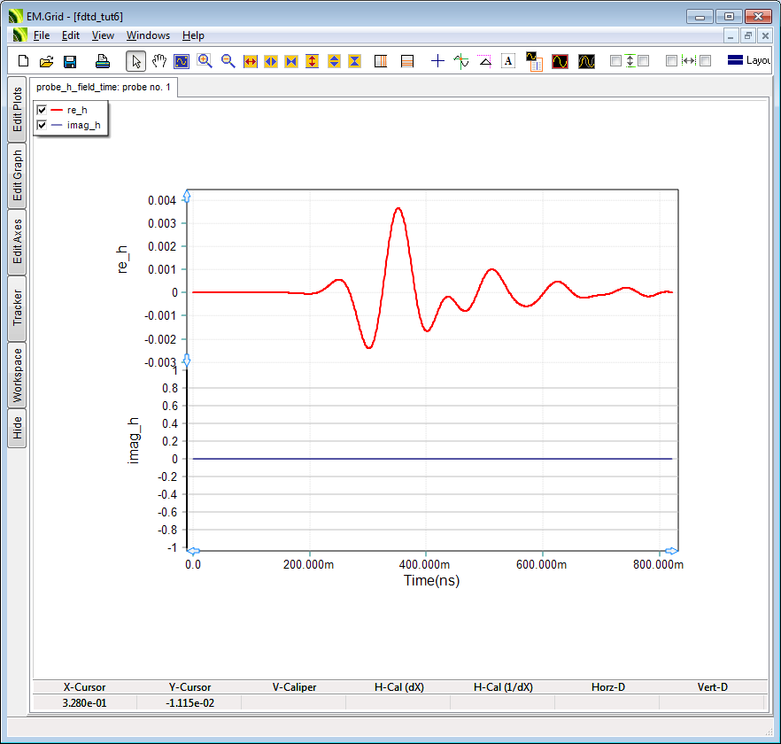781x744 pixels.
Task: Select the hand pan tool
Action: coord(159,61)
